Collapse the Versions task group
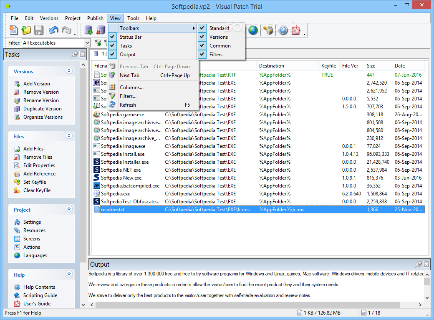This screenshot has height=320, width=434. (69, 71)
